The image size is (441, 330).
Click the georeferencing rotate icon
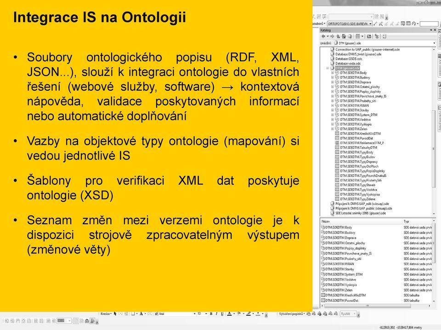[x=414, y=24]
